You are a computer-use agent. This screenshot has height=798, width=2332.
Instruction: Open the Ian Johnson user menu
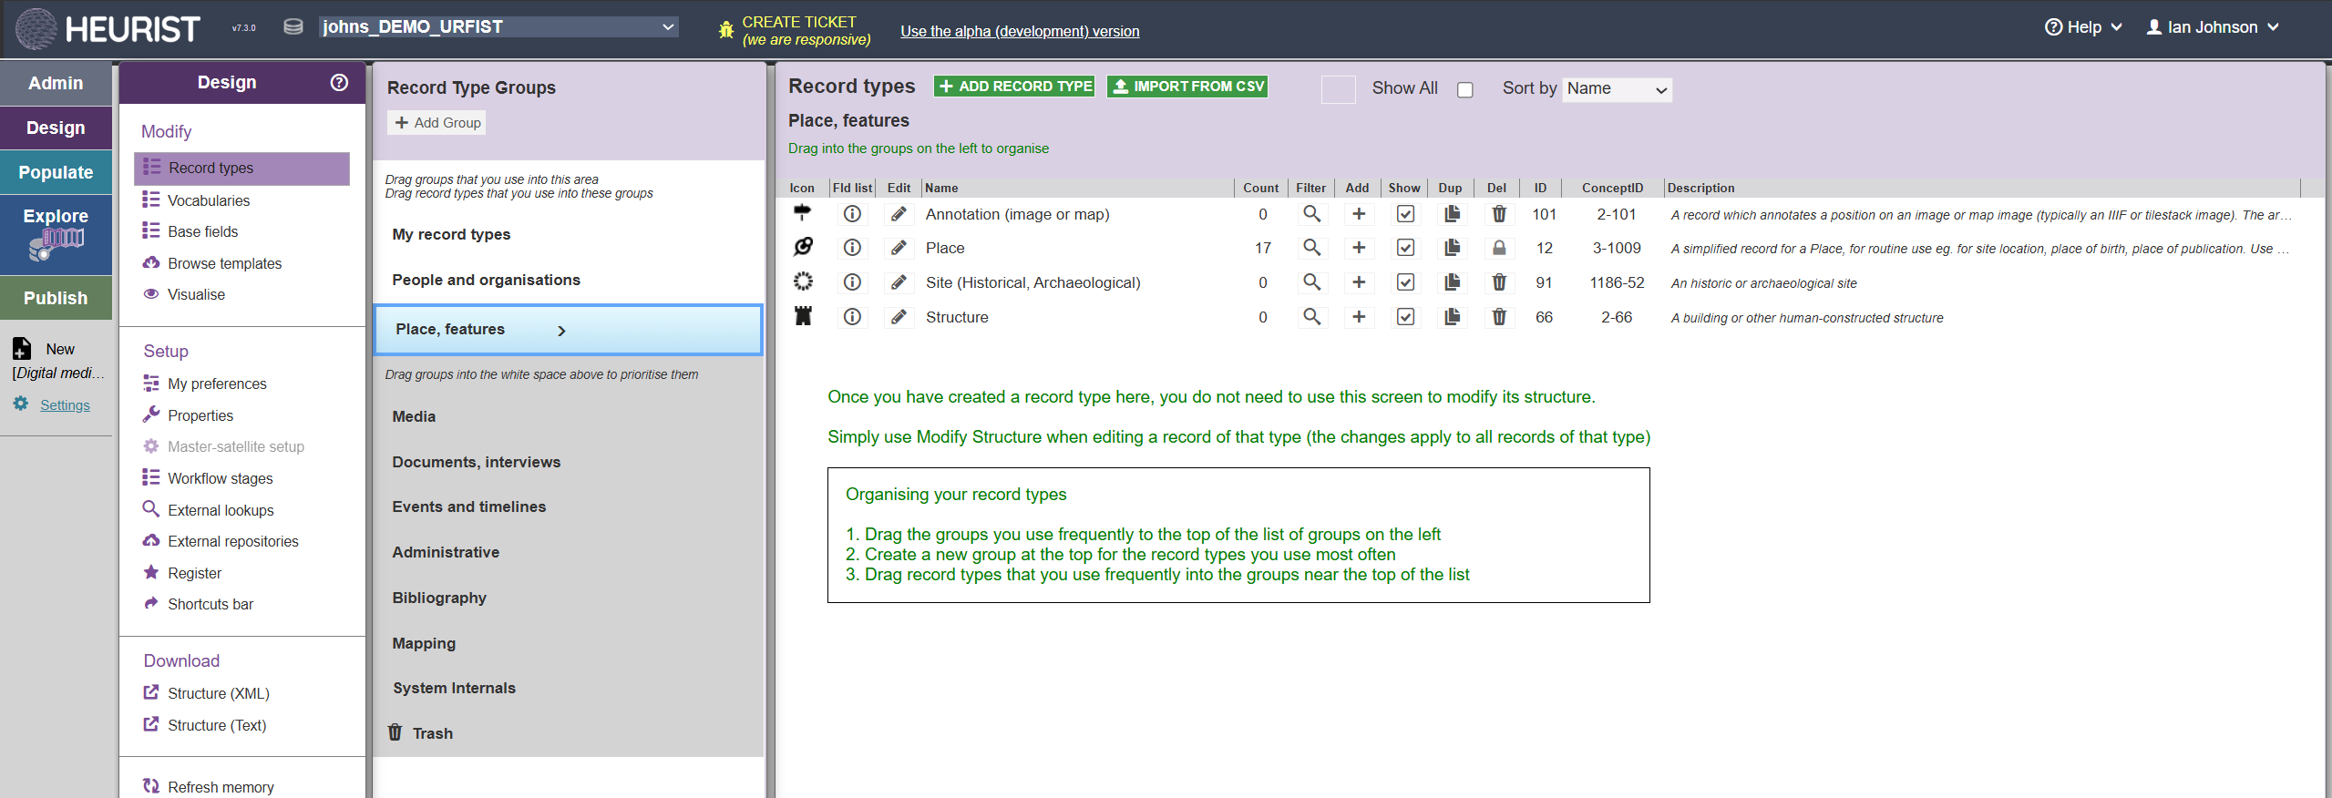[2213, 27]
